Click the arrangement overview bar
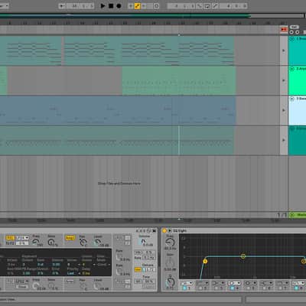Screen dimensions: 306x306 pyautogui.click(x=152, y=16)
